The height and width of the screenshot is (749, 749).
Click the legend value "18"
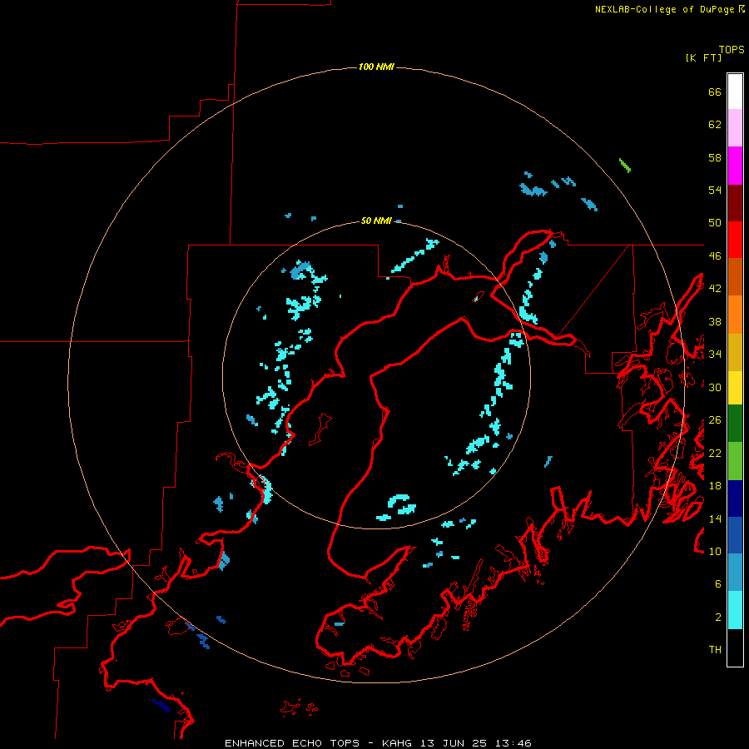pos(715,486)
